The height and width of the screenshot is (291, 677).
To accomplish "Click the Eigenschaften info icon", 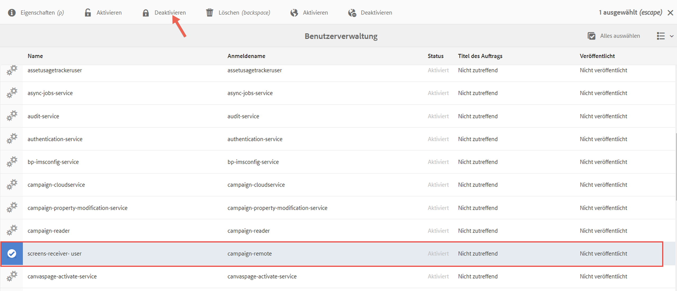I will (12, 13).
